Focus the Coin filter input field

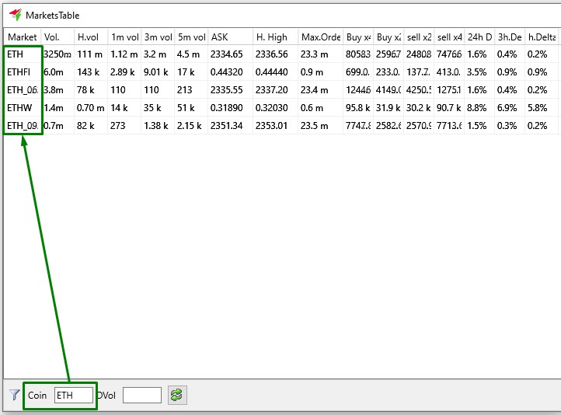click(x=73, y=395)
